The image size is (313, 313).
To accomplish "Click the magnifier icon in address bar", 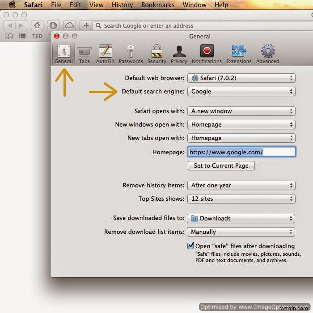I will pyautogui.click(x=98, y=25).
